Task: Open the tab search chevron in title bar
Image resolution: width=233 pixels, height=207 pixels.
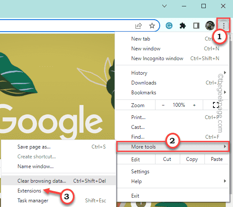Action: (164, 6)
